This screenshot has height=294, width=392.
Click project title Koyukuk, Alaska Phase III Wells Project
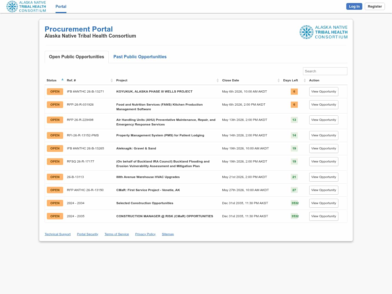pos(154,91)
